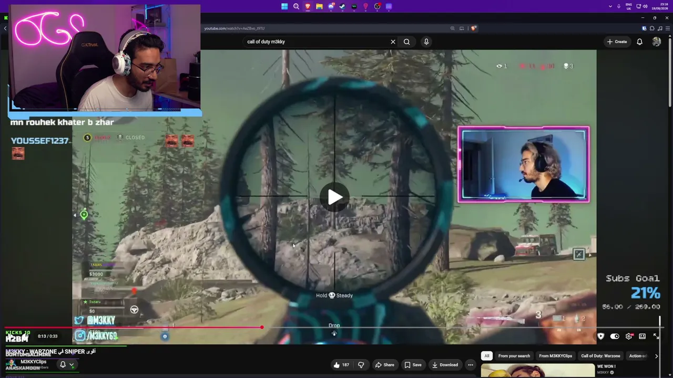Viewport: 673px width, 378px height.
Task: Click the YouTube search magnifier button
Action: (406, 41)
